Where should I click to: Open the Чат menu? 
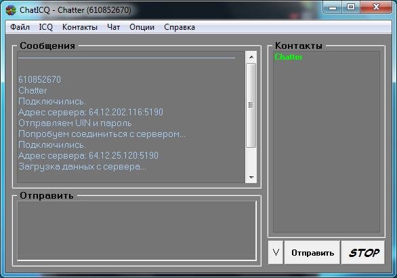point(113,27)
